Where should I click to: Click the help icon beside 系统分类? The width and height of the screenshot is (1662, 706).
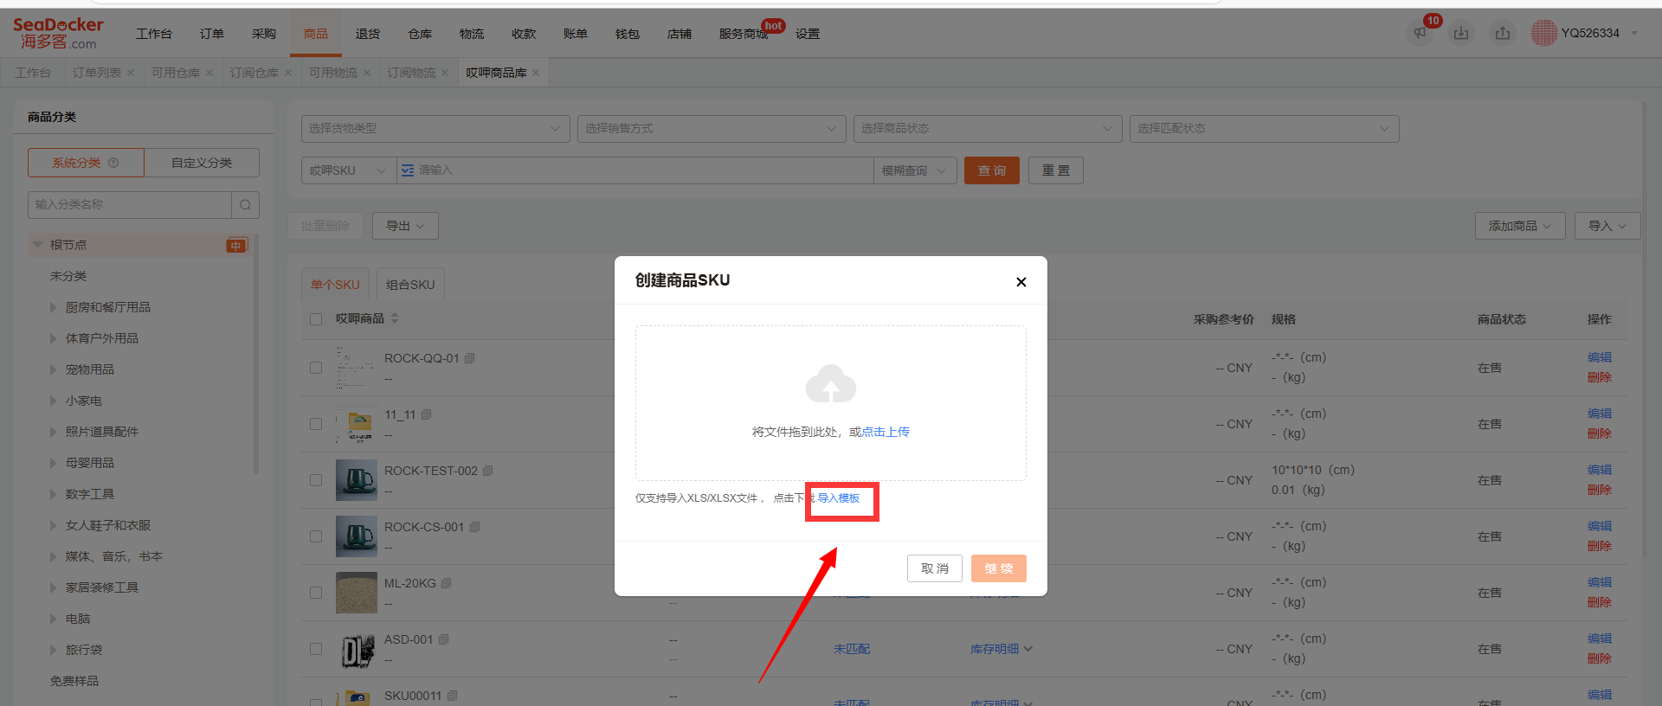coord(113,163)
